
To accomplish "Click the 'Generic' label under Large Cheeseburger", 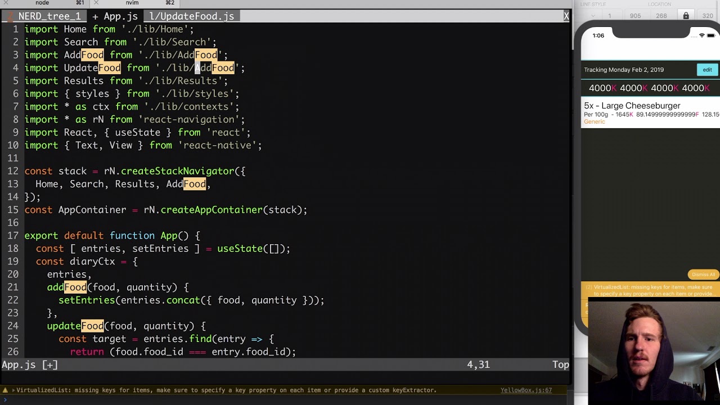I will 595,121.
